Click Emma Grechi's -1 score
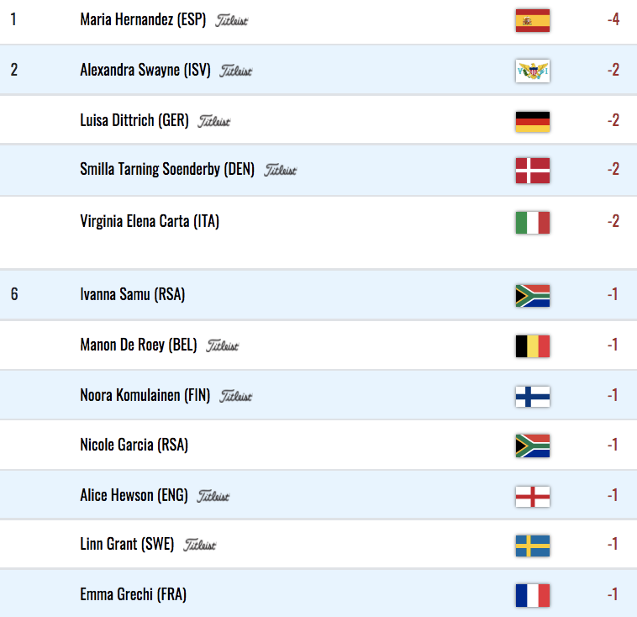 (x=613, y=594)
